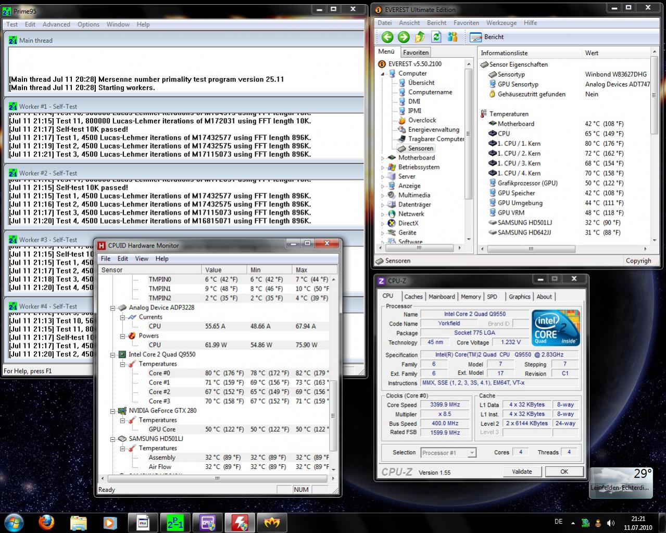
Task: Click the OK button in CPU-Z
Action: pos(564,472)
